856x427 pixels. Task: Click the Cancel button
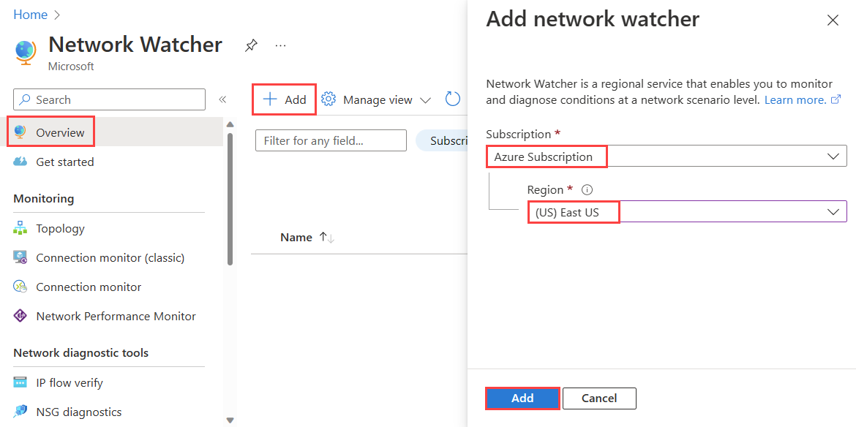pos(599,398)
